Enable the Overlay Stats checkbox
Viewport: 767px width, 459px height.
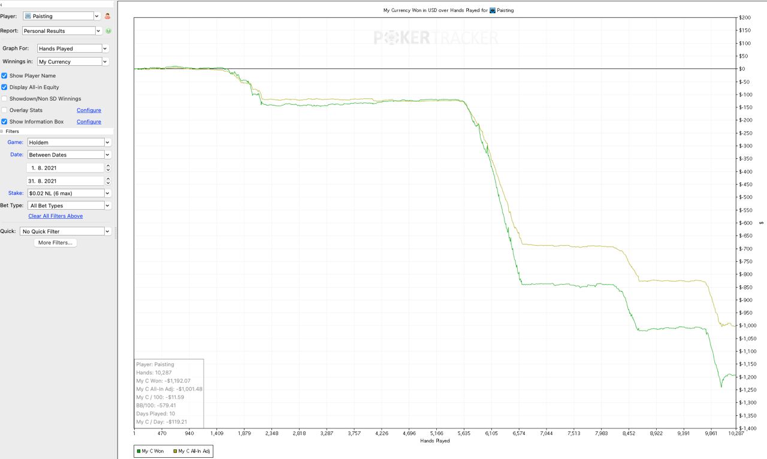click(4, 110)
